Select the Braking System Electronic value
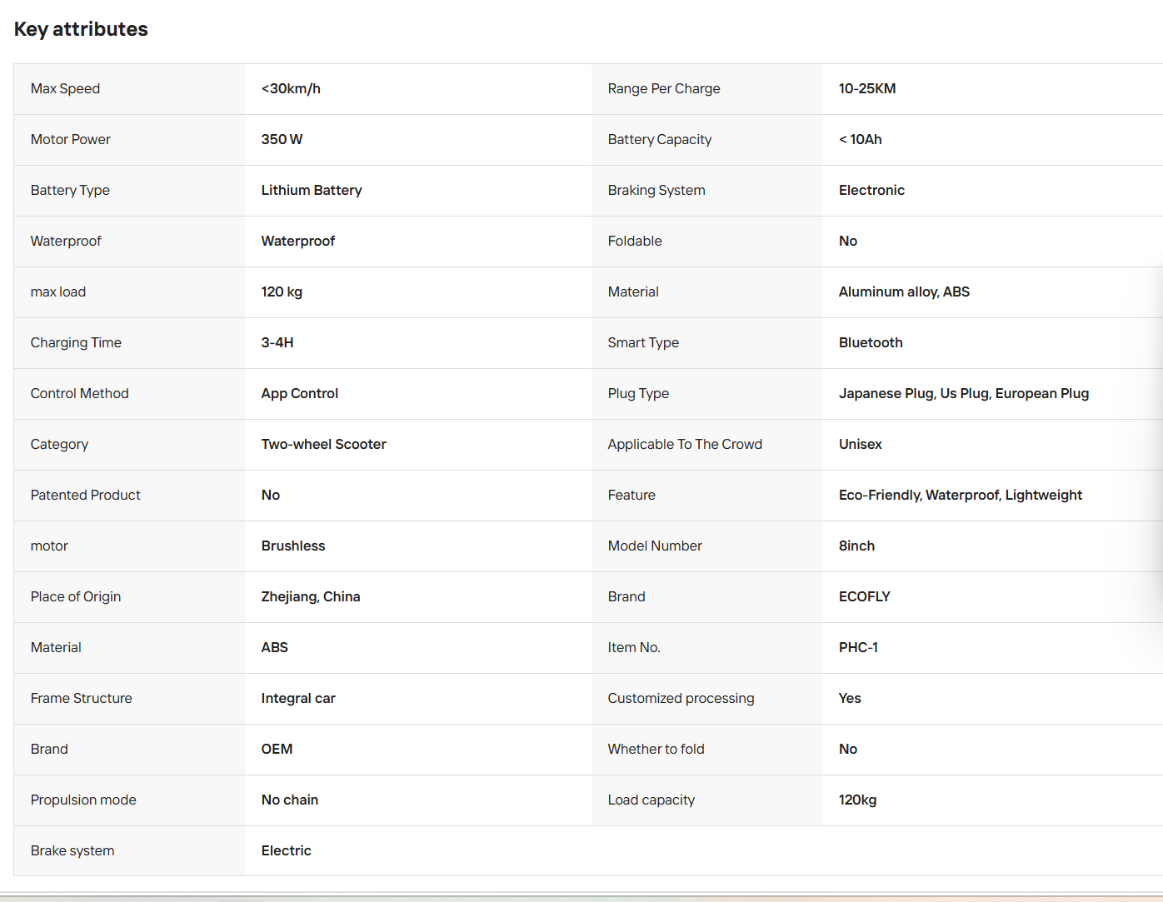 click(x=871, y=190)
